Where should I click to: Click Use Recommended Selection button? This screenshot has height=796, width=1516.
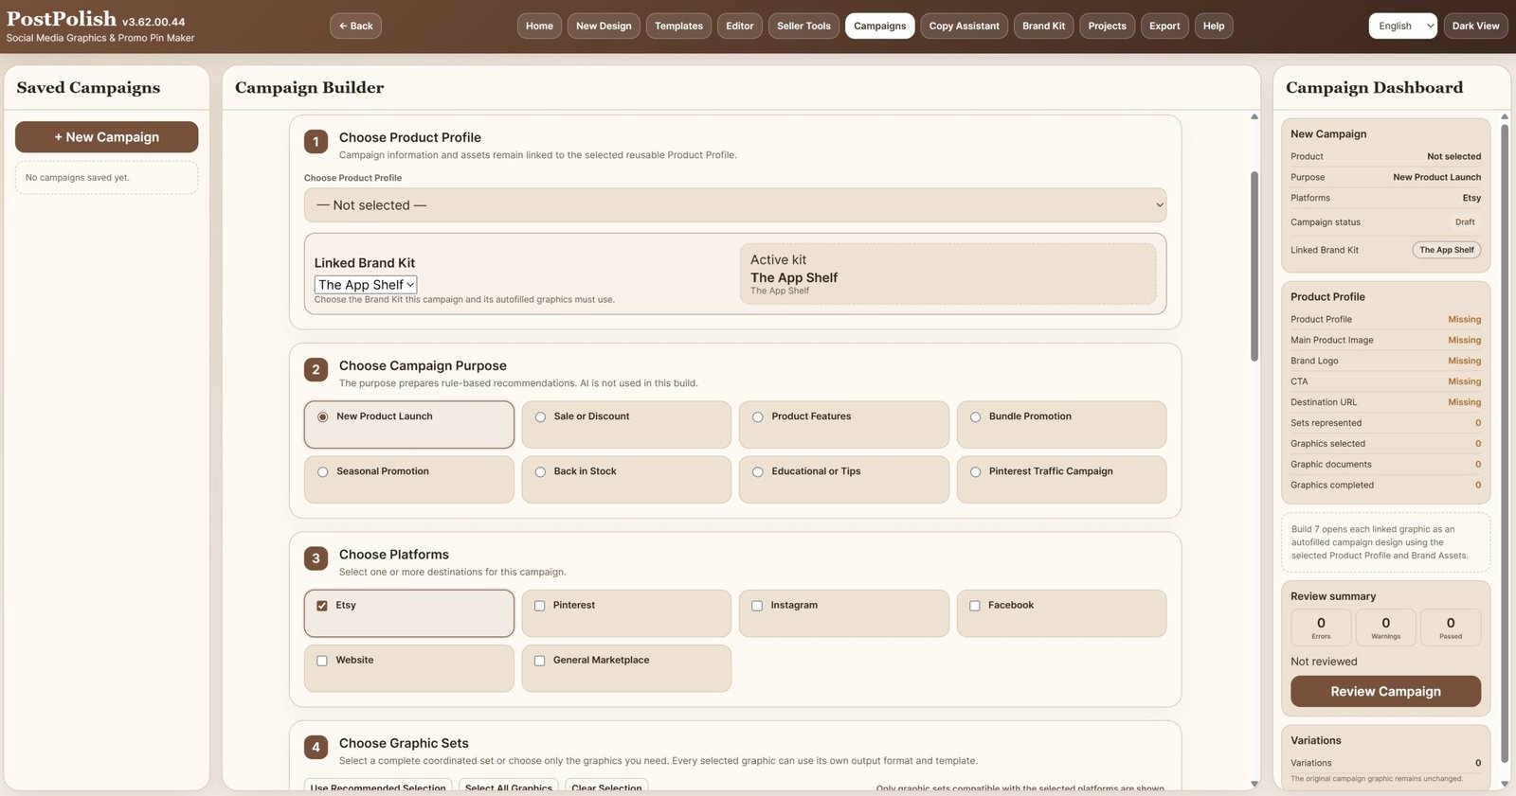point(378,787)
